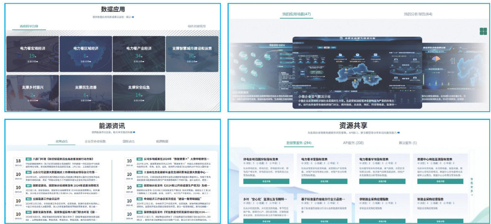Switch to 绿色低碳转型 tab
The image size is (491, 224).
click(x=197, y=27)
